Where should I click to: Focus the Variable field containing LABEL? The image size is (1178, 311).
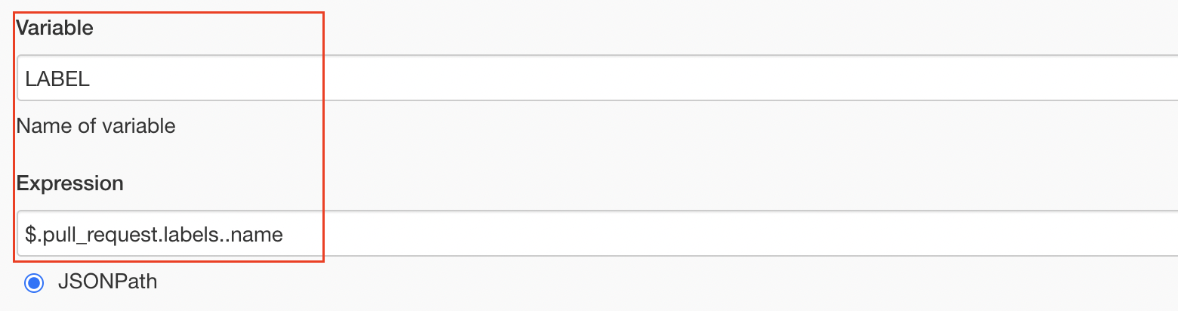[x=597, y=78]
